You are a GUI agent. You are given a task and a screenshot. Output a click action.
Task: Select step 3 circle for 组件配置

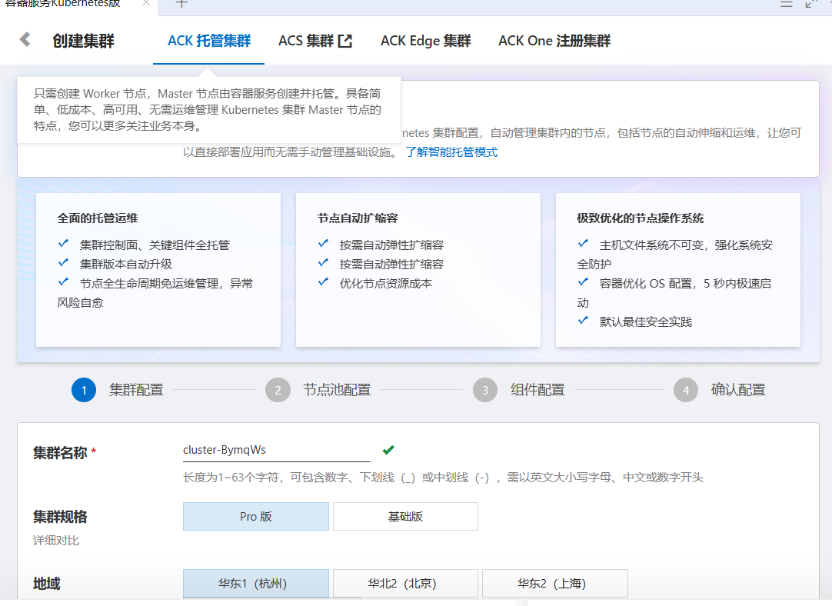(485, 390)
